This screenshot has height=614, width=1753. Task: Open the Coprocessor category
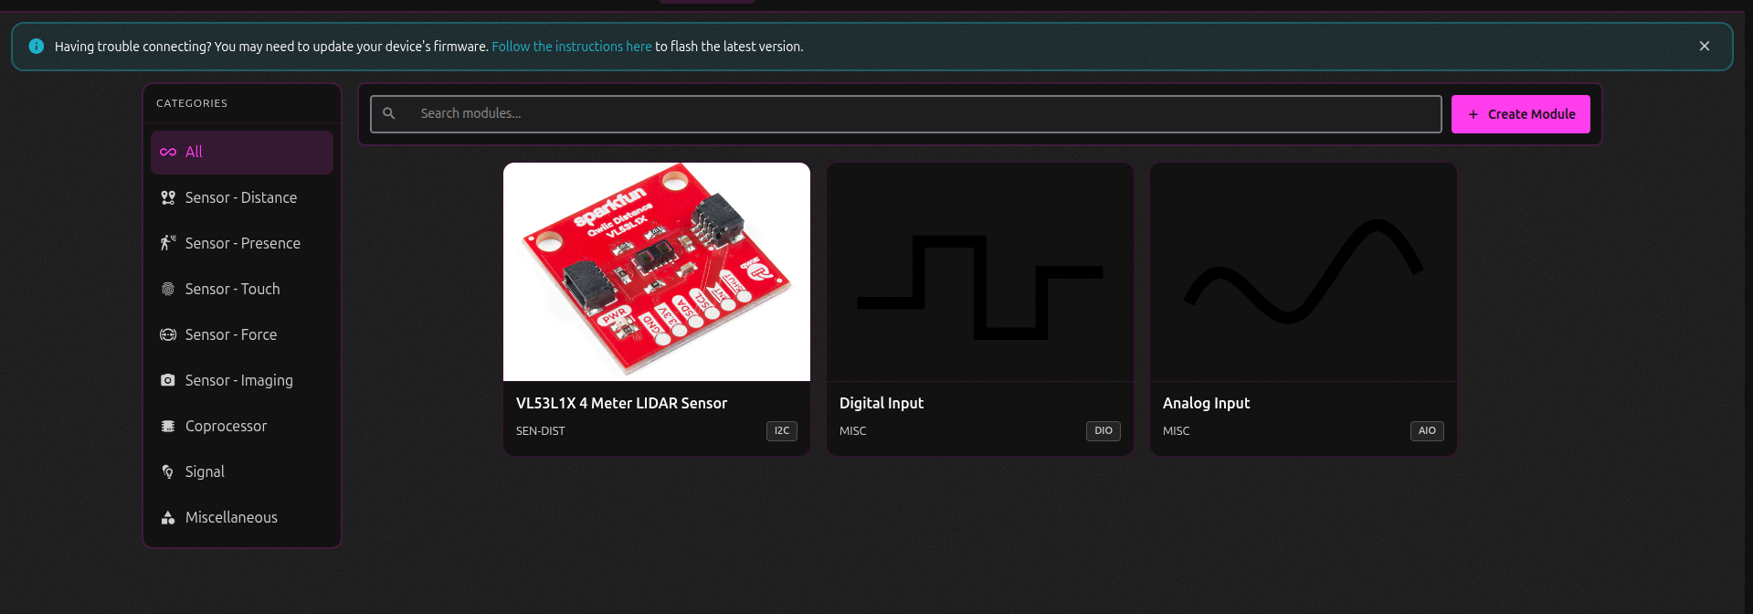[x=242, y=426]
